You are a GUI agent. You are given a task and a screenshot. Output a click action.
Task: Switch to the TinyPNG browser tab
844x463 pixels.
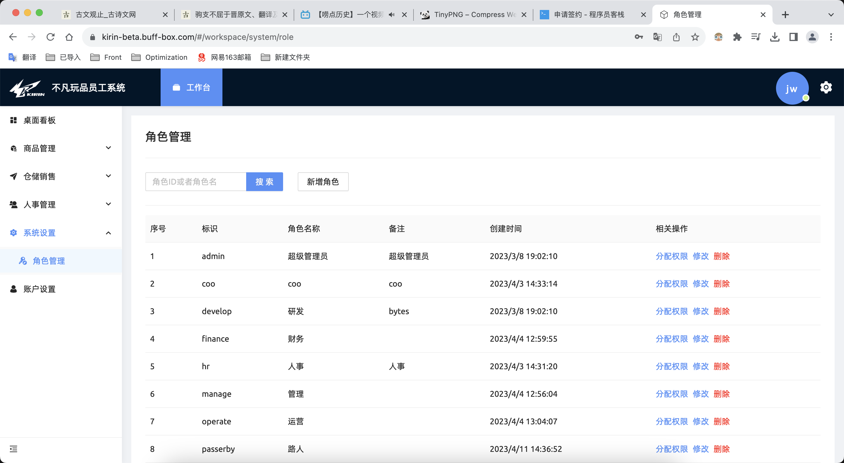coord(474,14)
